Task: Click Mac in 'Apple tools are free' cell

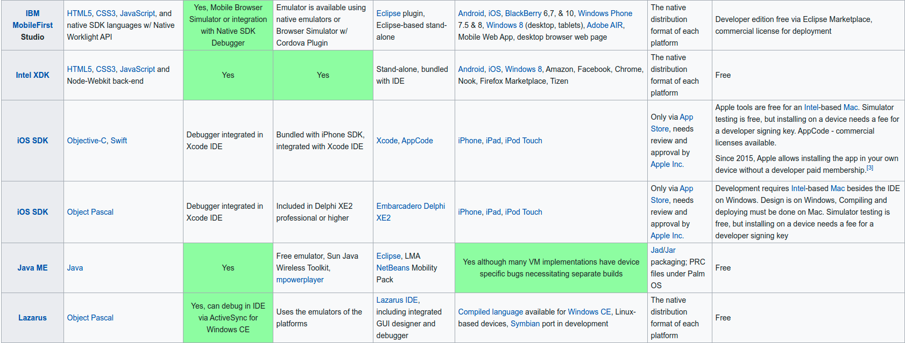Action: coord(851,107)
